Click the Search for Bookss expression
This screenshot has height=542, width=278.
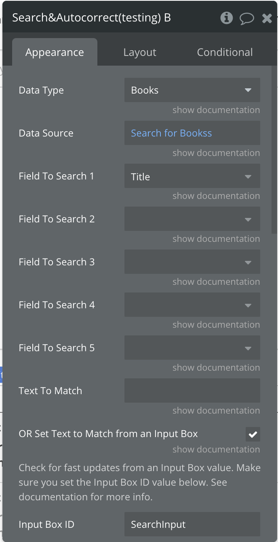(x=171, y=133)
